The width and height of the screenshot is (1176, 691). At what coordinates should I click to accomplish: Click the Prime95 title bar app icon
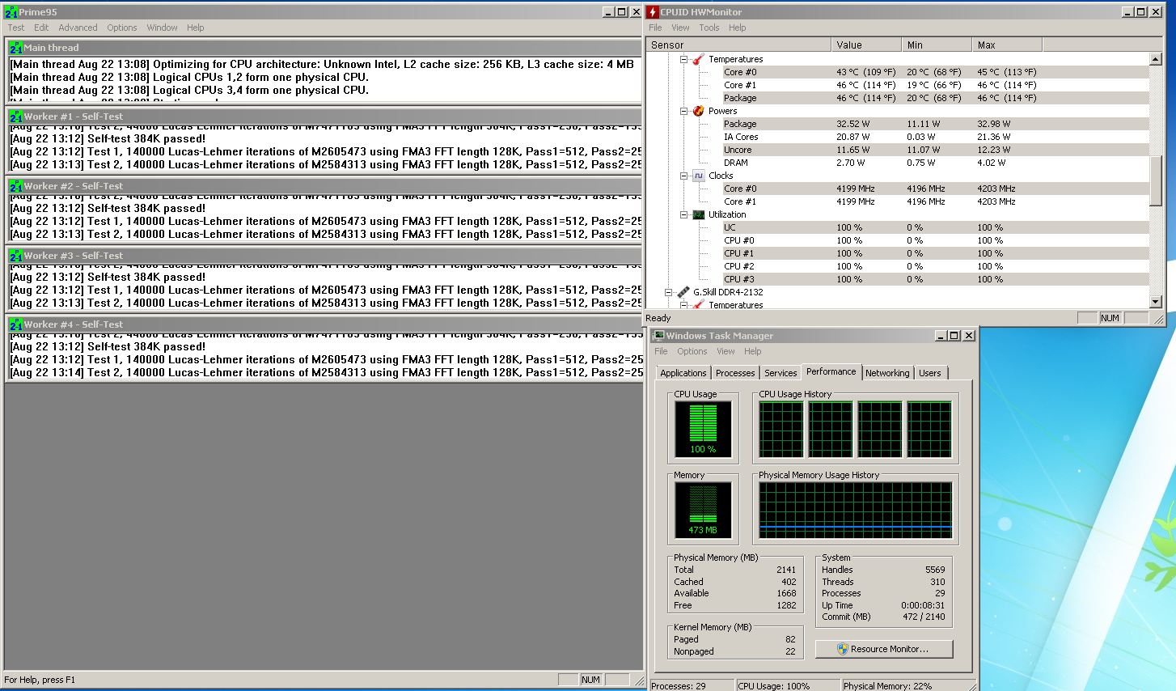click(11, 12)
